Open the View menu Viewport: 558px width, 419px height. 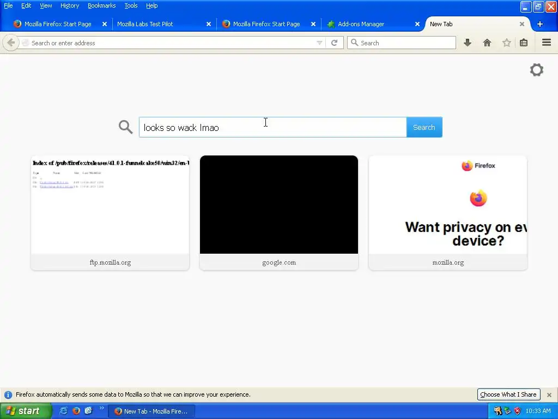(x=46, y=5)
